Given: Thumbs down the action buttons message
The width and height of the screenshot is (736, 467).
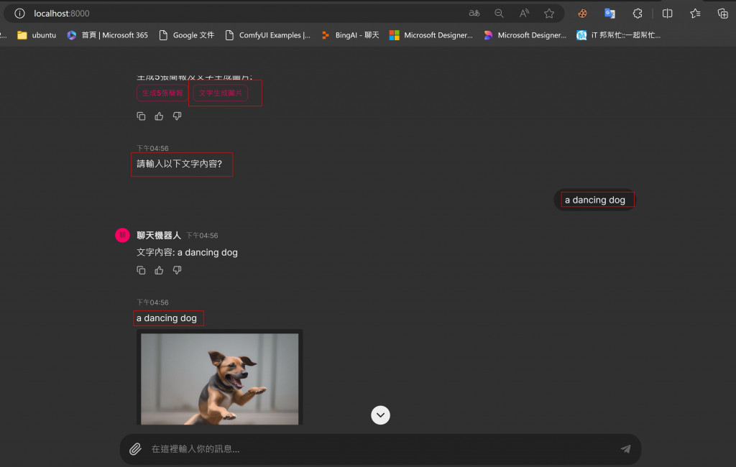Looking at the screenshot, I should [x=177, y=116].
